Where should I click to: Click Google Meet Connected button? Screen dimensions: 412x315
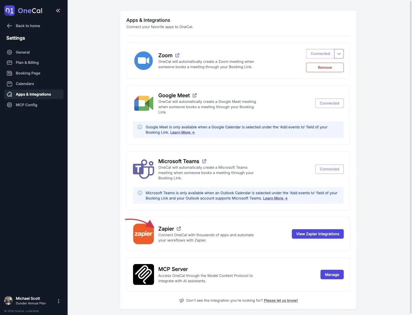point(329,103)
